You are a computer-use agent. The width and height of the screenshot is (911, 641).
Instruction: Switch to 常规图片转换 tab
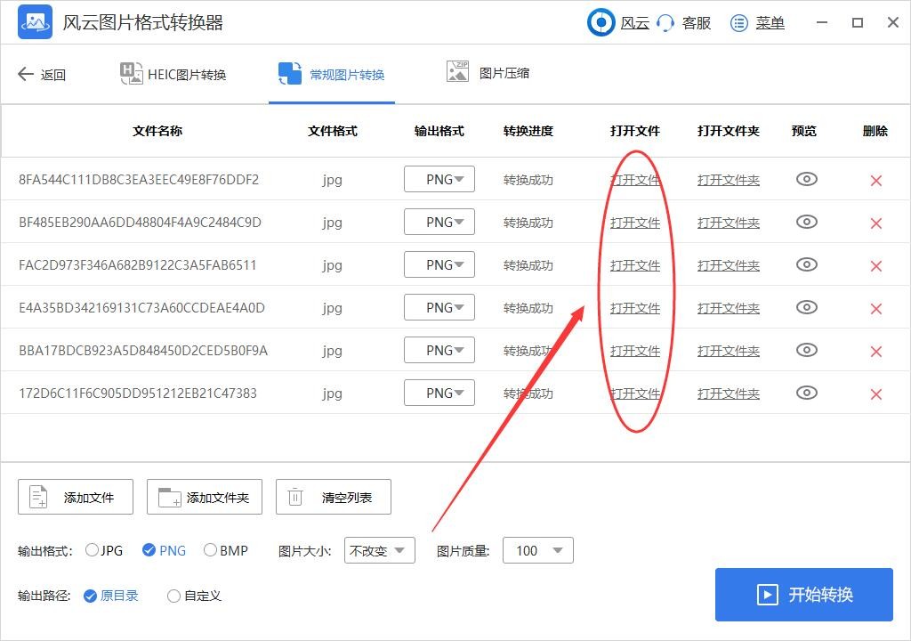pyautogui.click(x=331, y=74)
